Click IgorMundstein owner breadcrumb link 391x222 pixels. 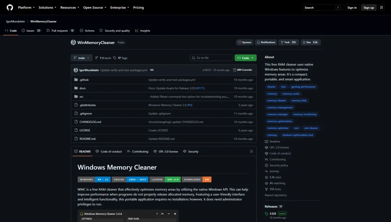pos(15,21)
